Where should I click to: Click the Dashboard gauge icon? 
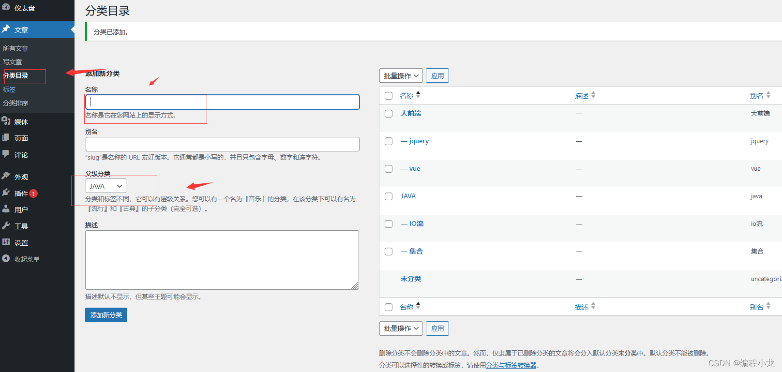6,7
